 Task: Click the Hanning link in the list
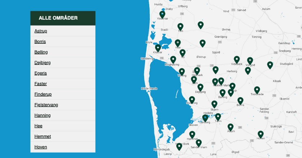[x=43, y=115]
